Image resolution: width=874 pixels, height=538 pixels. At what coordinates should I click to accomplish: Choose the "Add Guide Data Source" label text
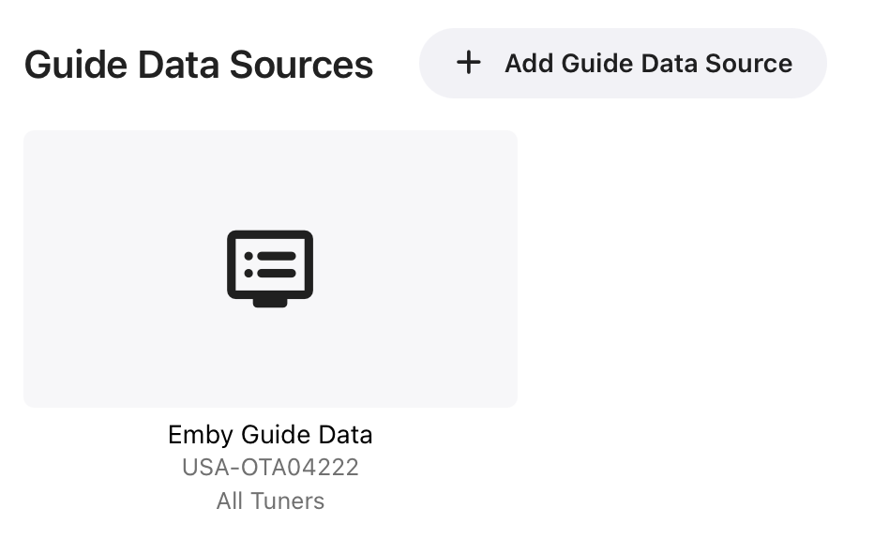coord(648,64)
